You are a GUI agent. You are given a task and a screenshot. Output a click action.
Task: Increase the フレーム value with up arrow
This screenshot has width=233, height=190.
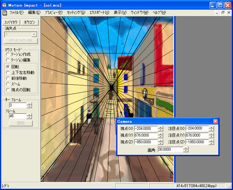29,115
